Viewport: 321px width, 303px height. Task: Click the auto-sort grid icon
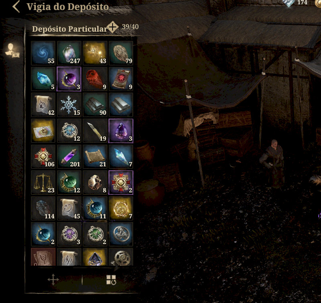tap(111, 280)
